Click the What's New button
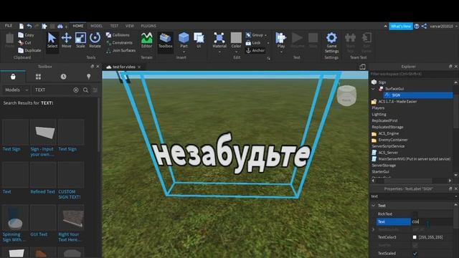 401,27
